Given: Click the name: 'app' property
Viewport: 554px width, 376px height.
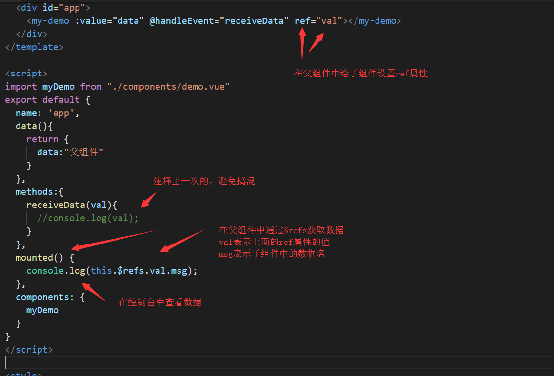Looking at the screenshot, I should 47,113.
